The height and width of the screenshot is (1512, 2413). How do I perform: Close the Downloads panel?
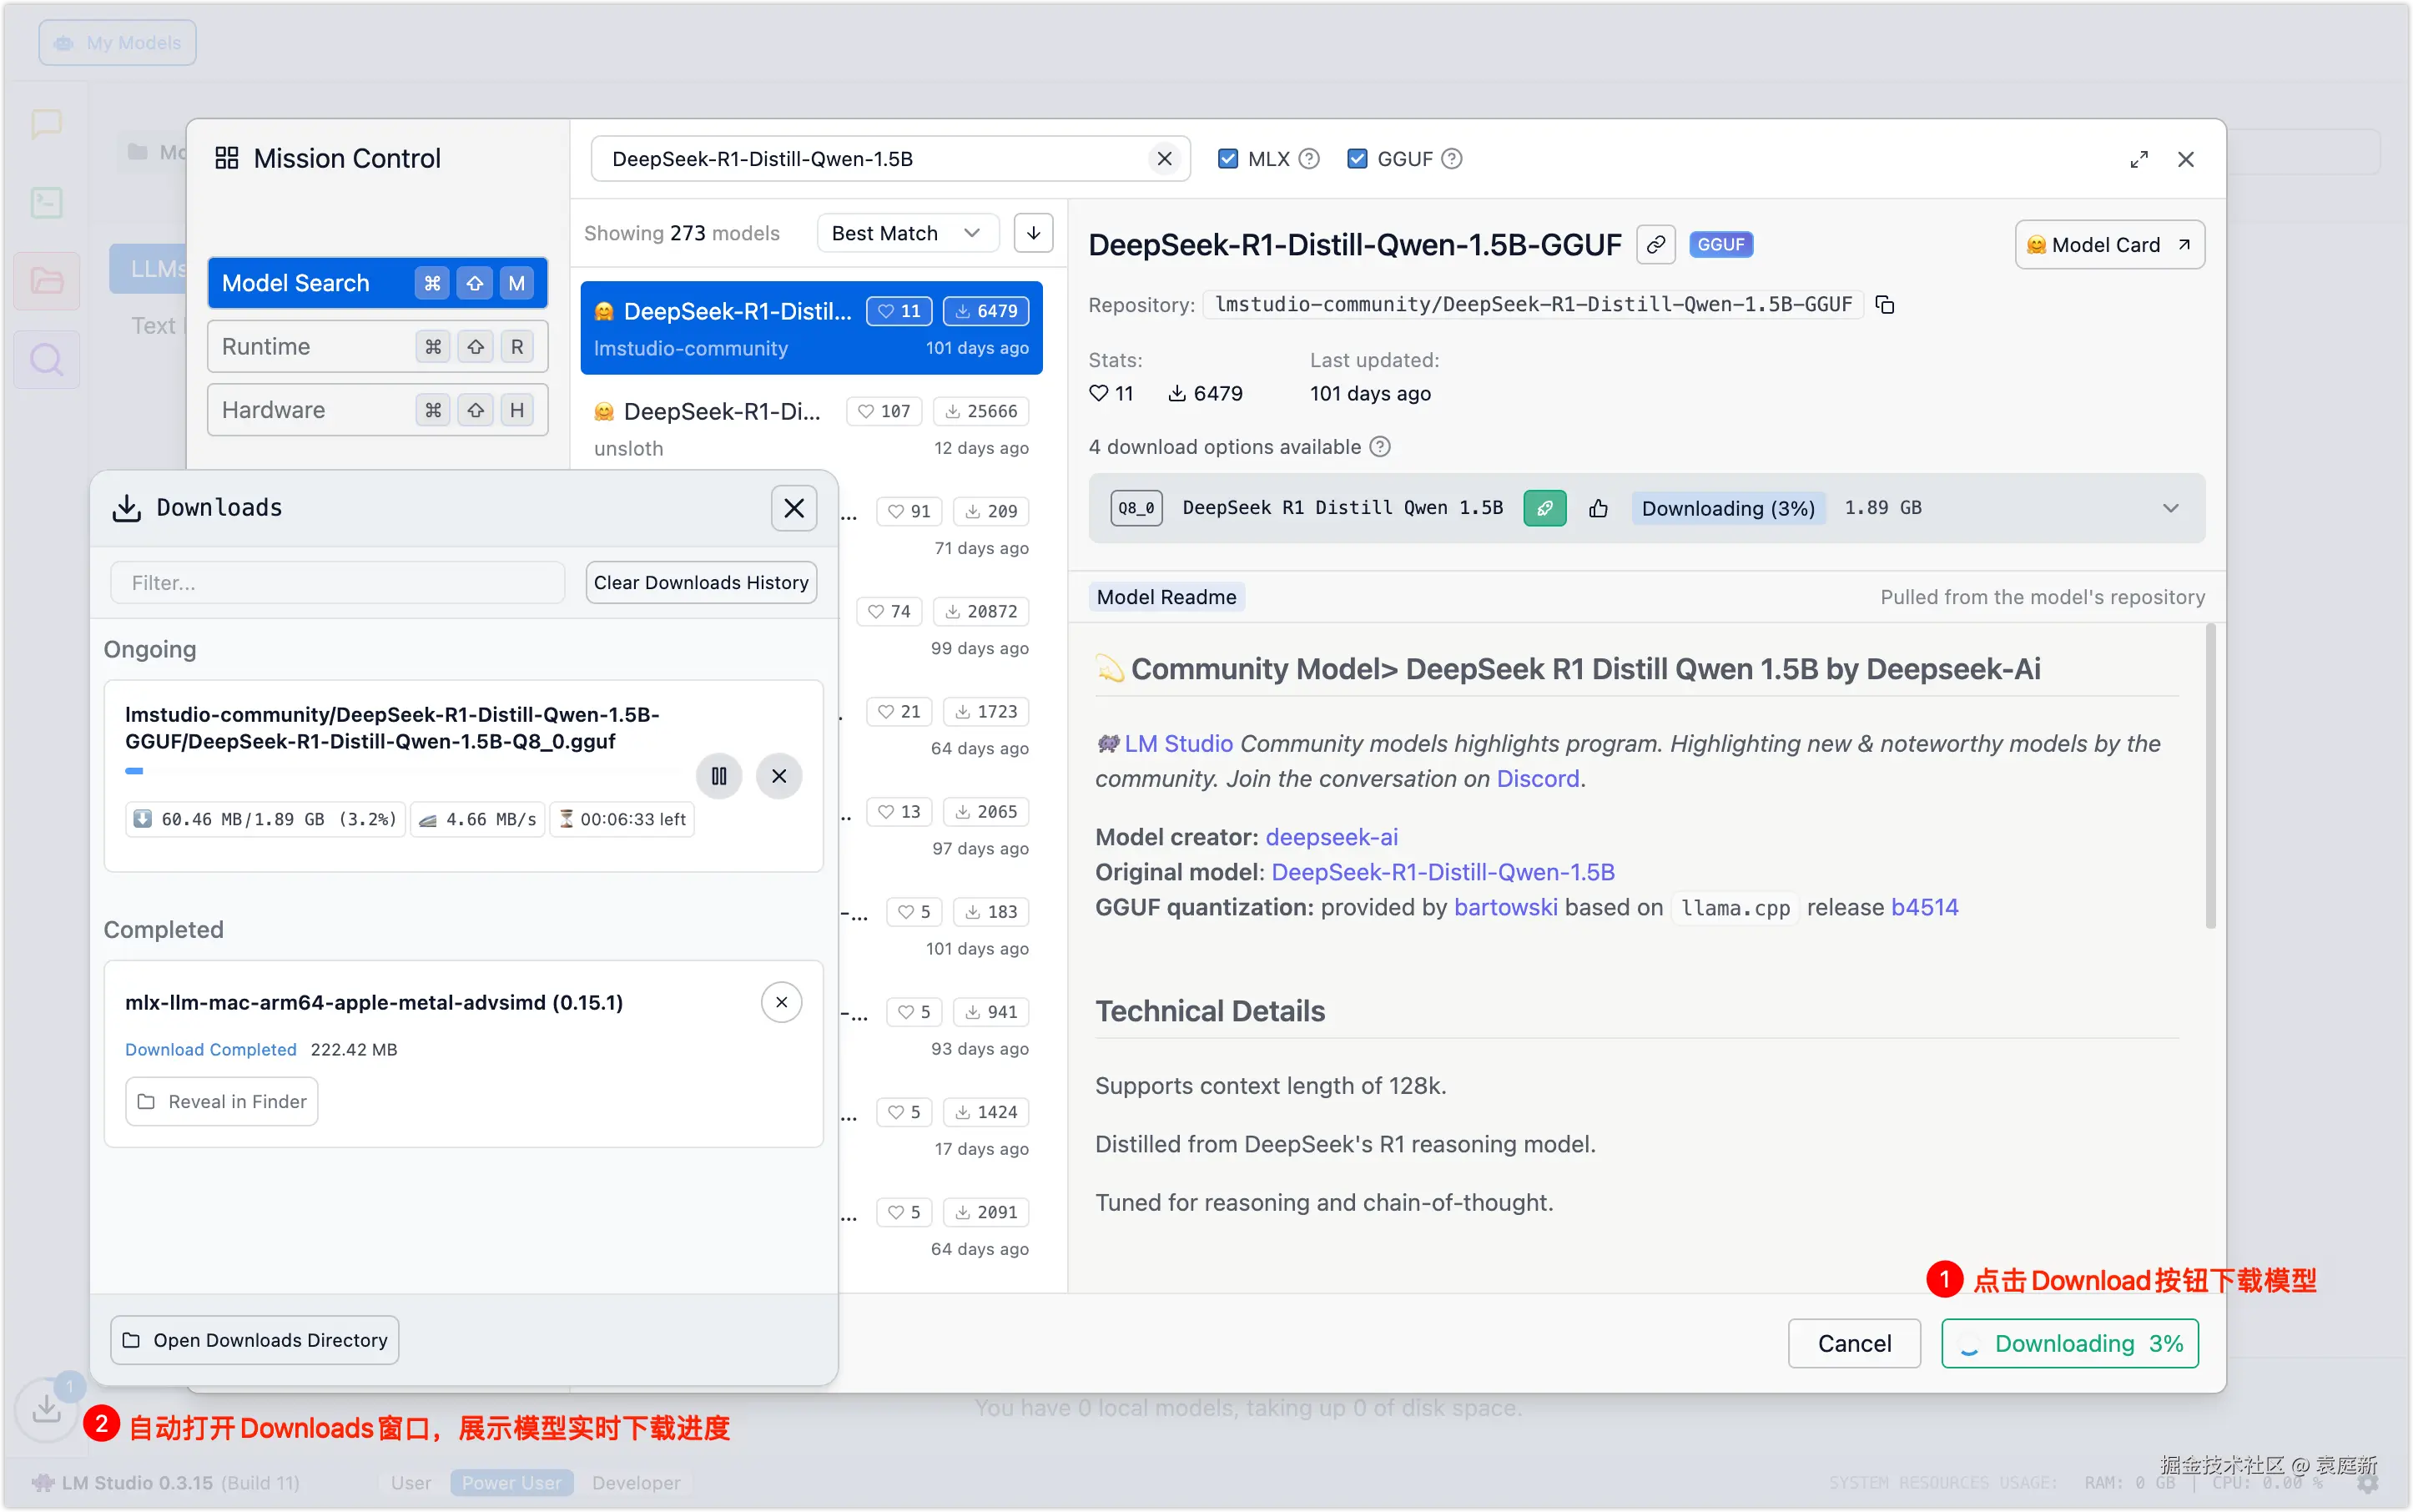pos(794,508)
